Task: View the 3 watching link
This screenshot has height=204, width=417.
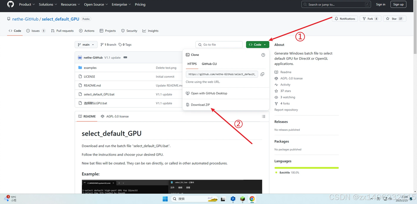Action: (x=285, y=97)
